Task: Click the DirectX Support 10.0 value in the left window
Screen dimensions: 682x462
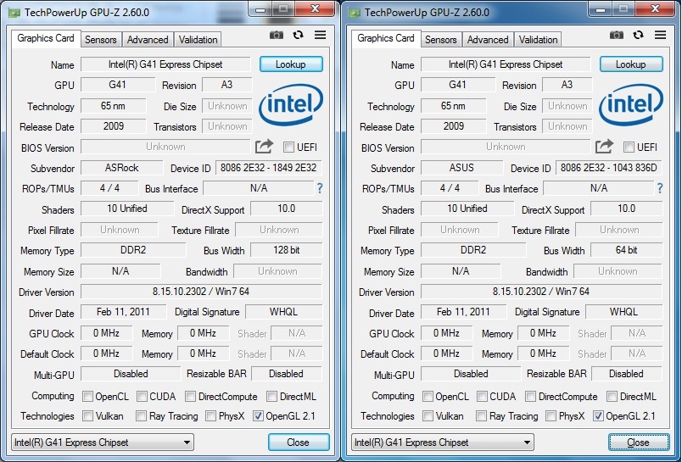Action: coord(287,209)
